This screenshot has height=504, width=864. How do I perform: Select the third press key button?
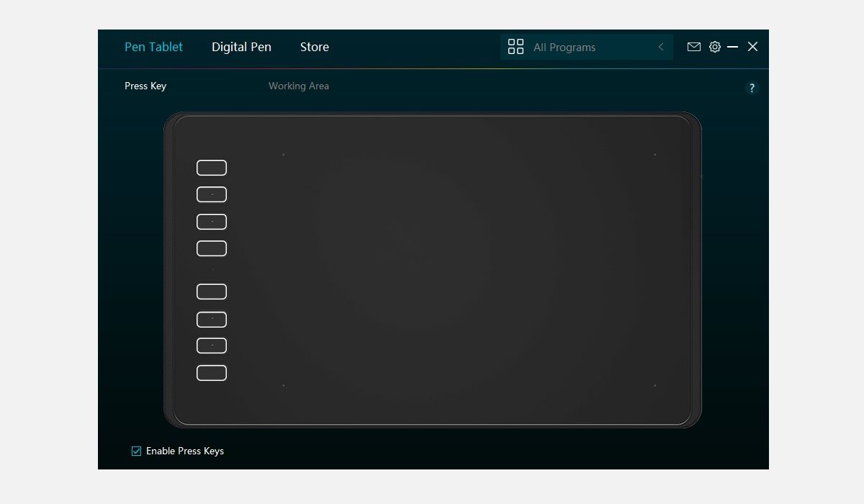click(x=211, y=221)
